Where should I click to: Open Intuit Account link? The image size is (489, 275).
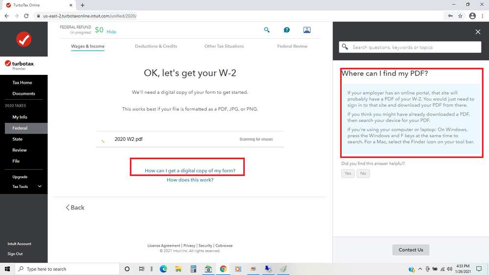20,244
